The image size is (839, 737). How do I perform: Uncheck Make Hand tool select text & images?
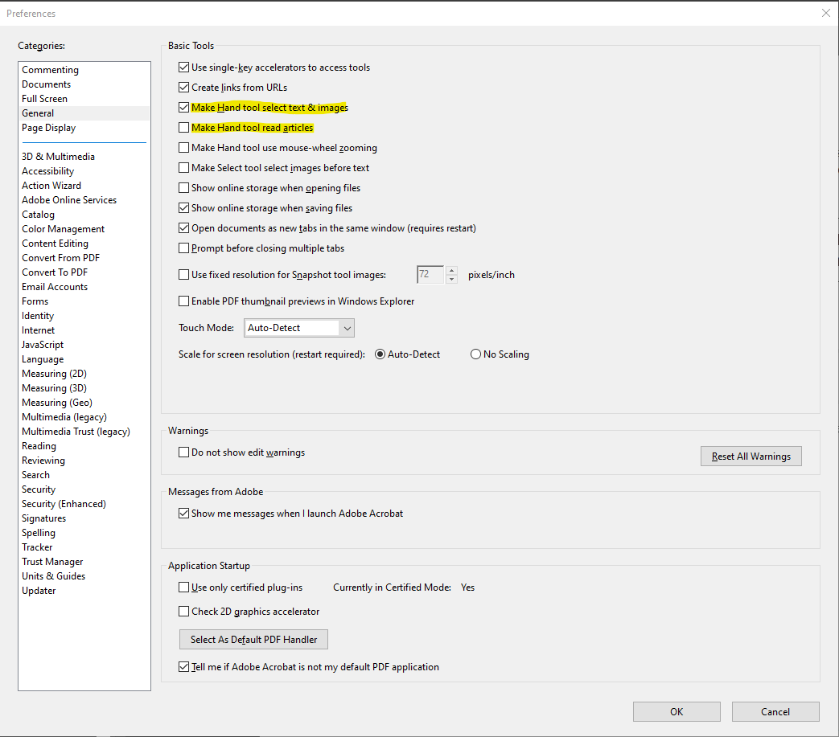pyautogui.click(x=183, y=108)
